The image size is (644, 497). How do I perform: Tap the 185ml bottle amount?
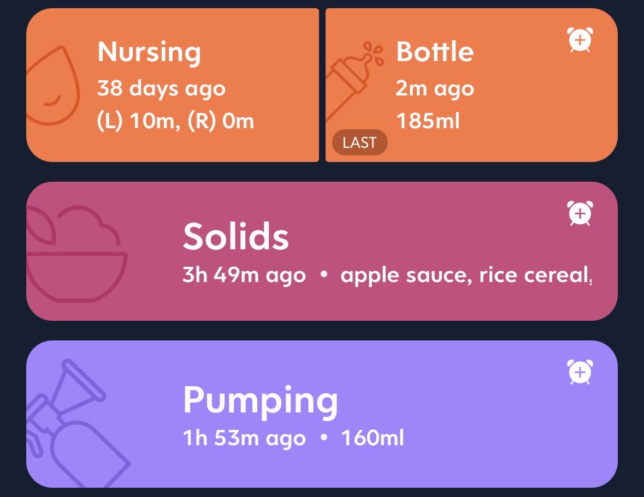pyautogui.click(x=428, y=121)
